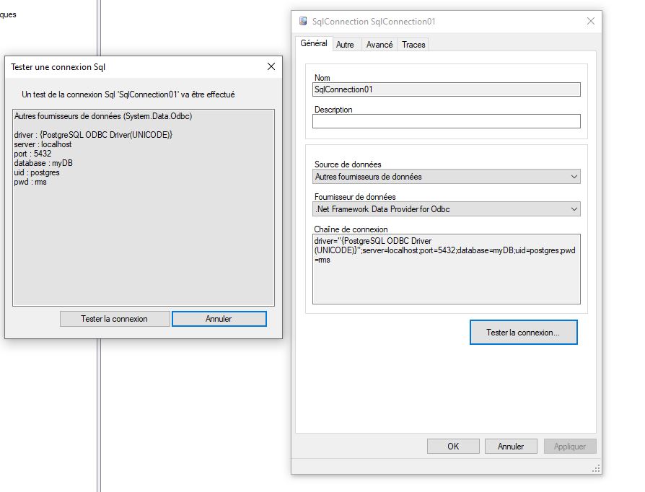The width and height of the screenshot is (645, 492).
Task: Select the Traces tab
Action: pos(413,45)
